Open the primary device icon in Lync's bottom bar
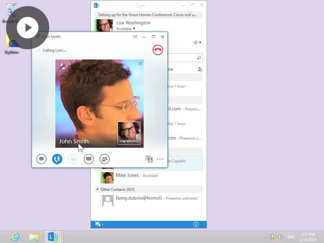The height and width of the screenshot is (243, 324). (98, 224)
